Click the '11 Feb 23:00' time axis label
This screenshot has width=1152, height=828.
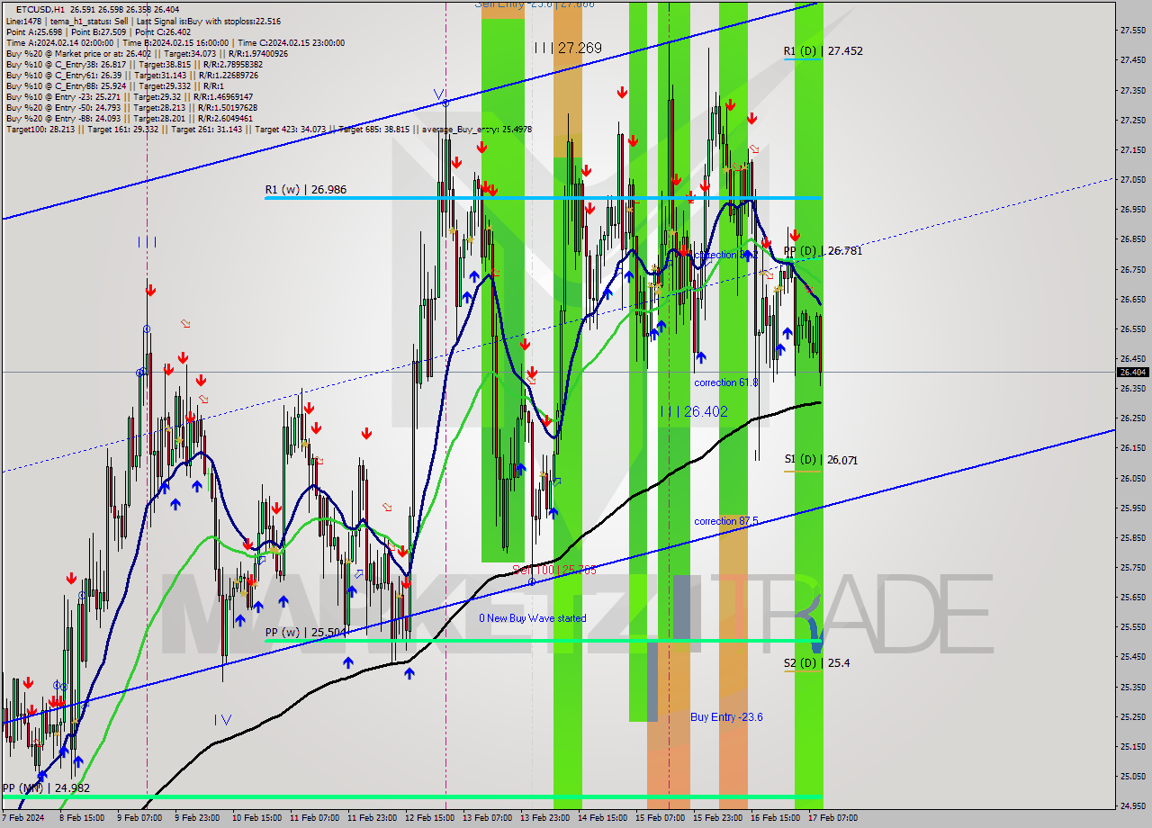372,818
